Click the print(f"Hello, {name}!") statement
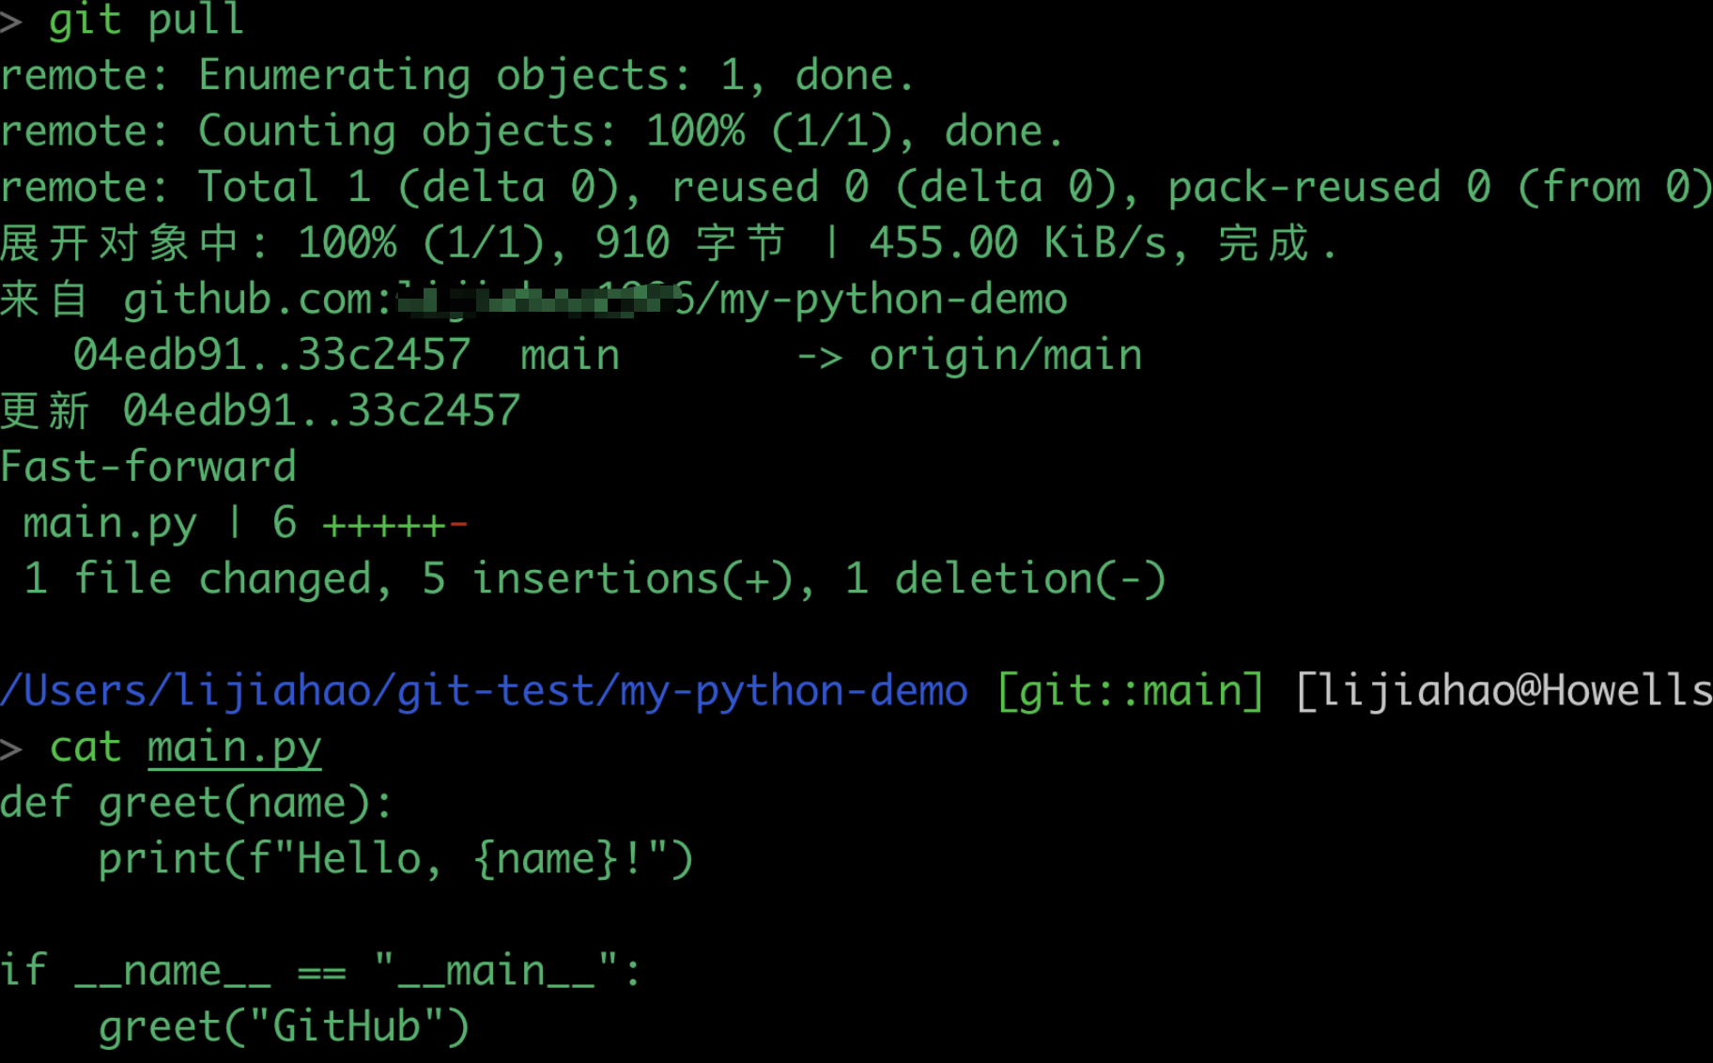The image size is (1713, 1063). click(x=395, y=859)
